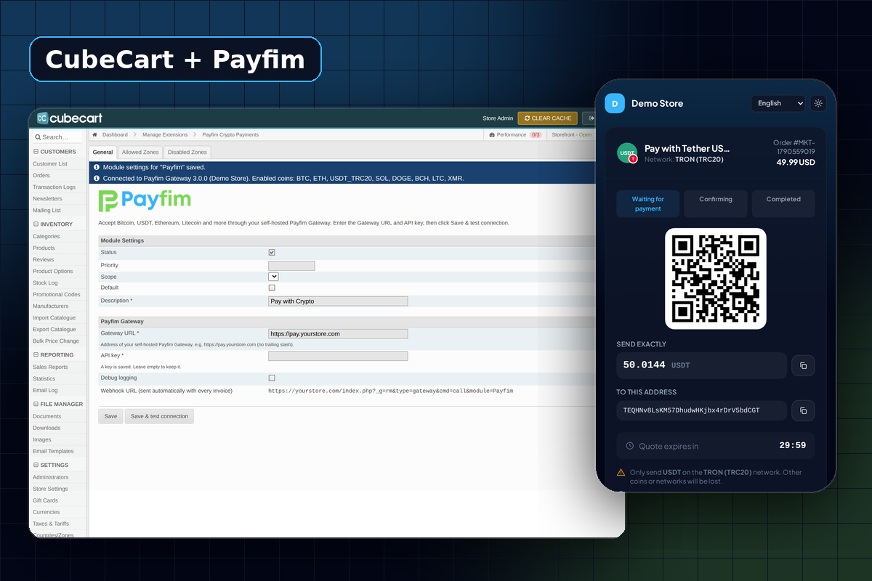
Task: Open the Storefront link
Action: (x=572, y=134)
